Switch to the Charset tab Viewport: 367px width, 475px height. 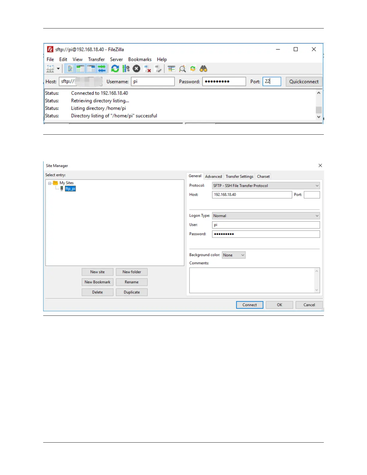point(263,177)
